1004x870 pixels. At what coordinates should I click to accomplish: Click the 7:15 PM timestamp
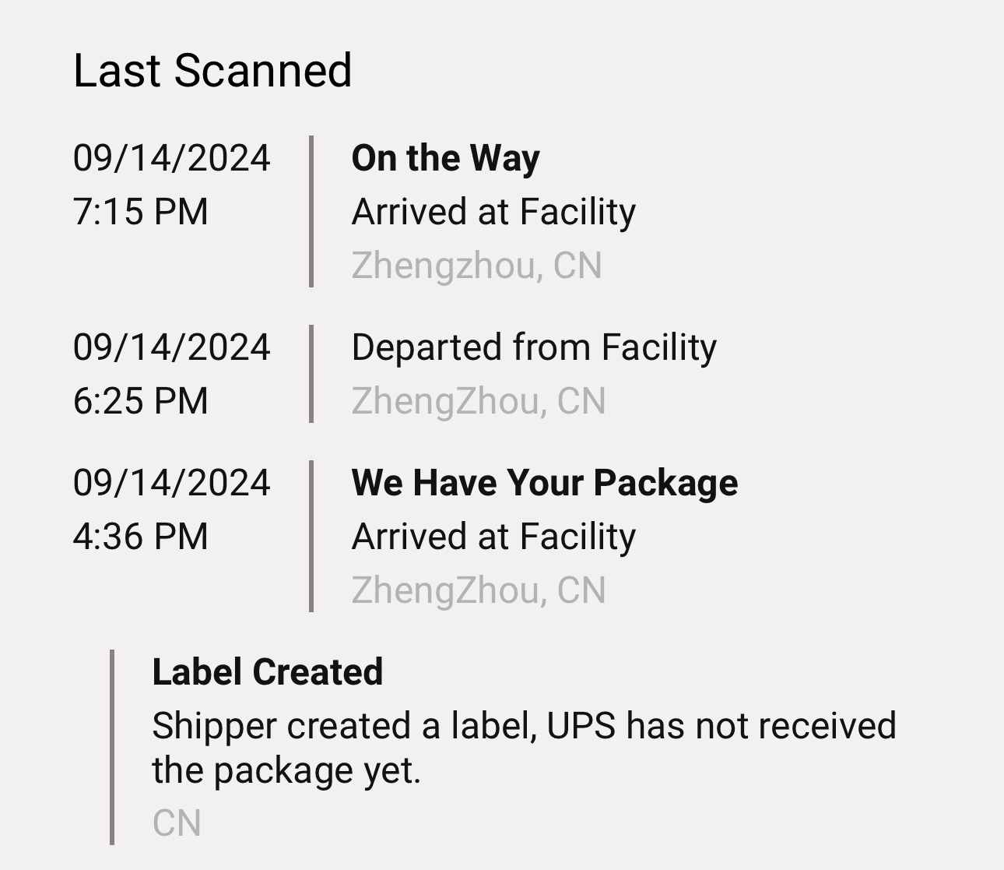click(x=140, y=212)
